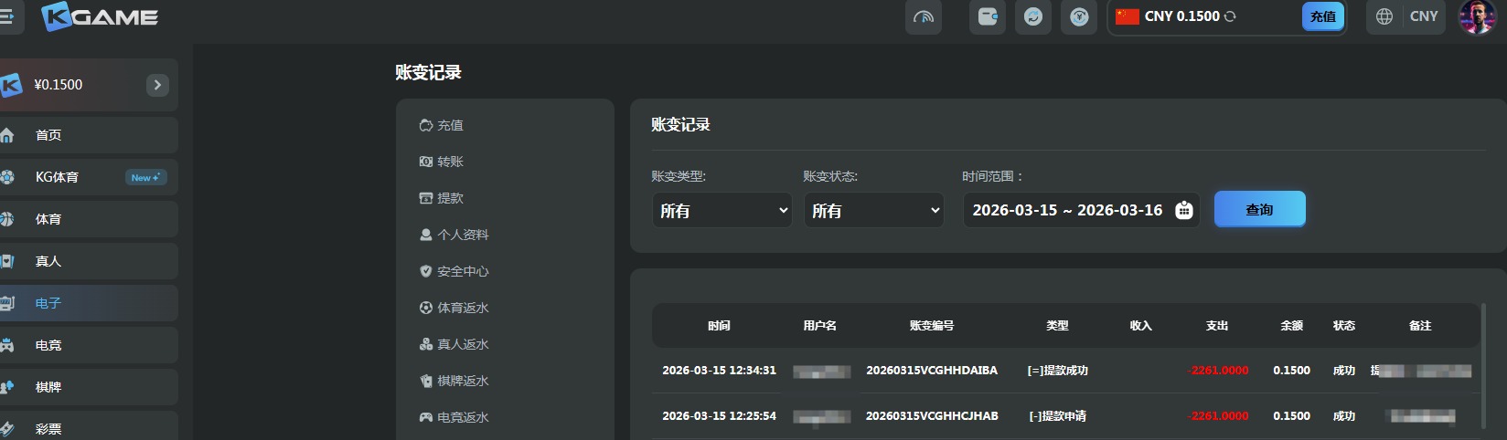The height and width of the screenshot is (440, 1507).
Task: Click the esports gamepad icon in sidebar
Action: coord(7,345)
